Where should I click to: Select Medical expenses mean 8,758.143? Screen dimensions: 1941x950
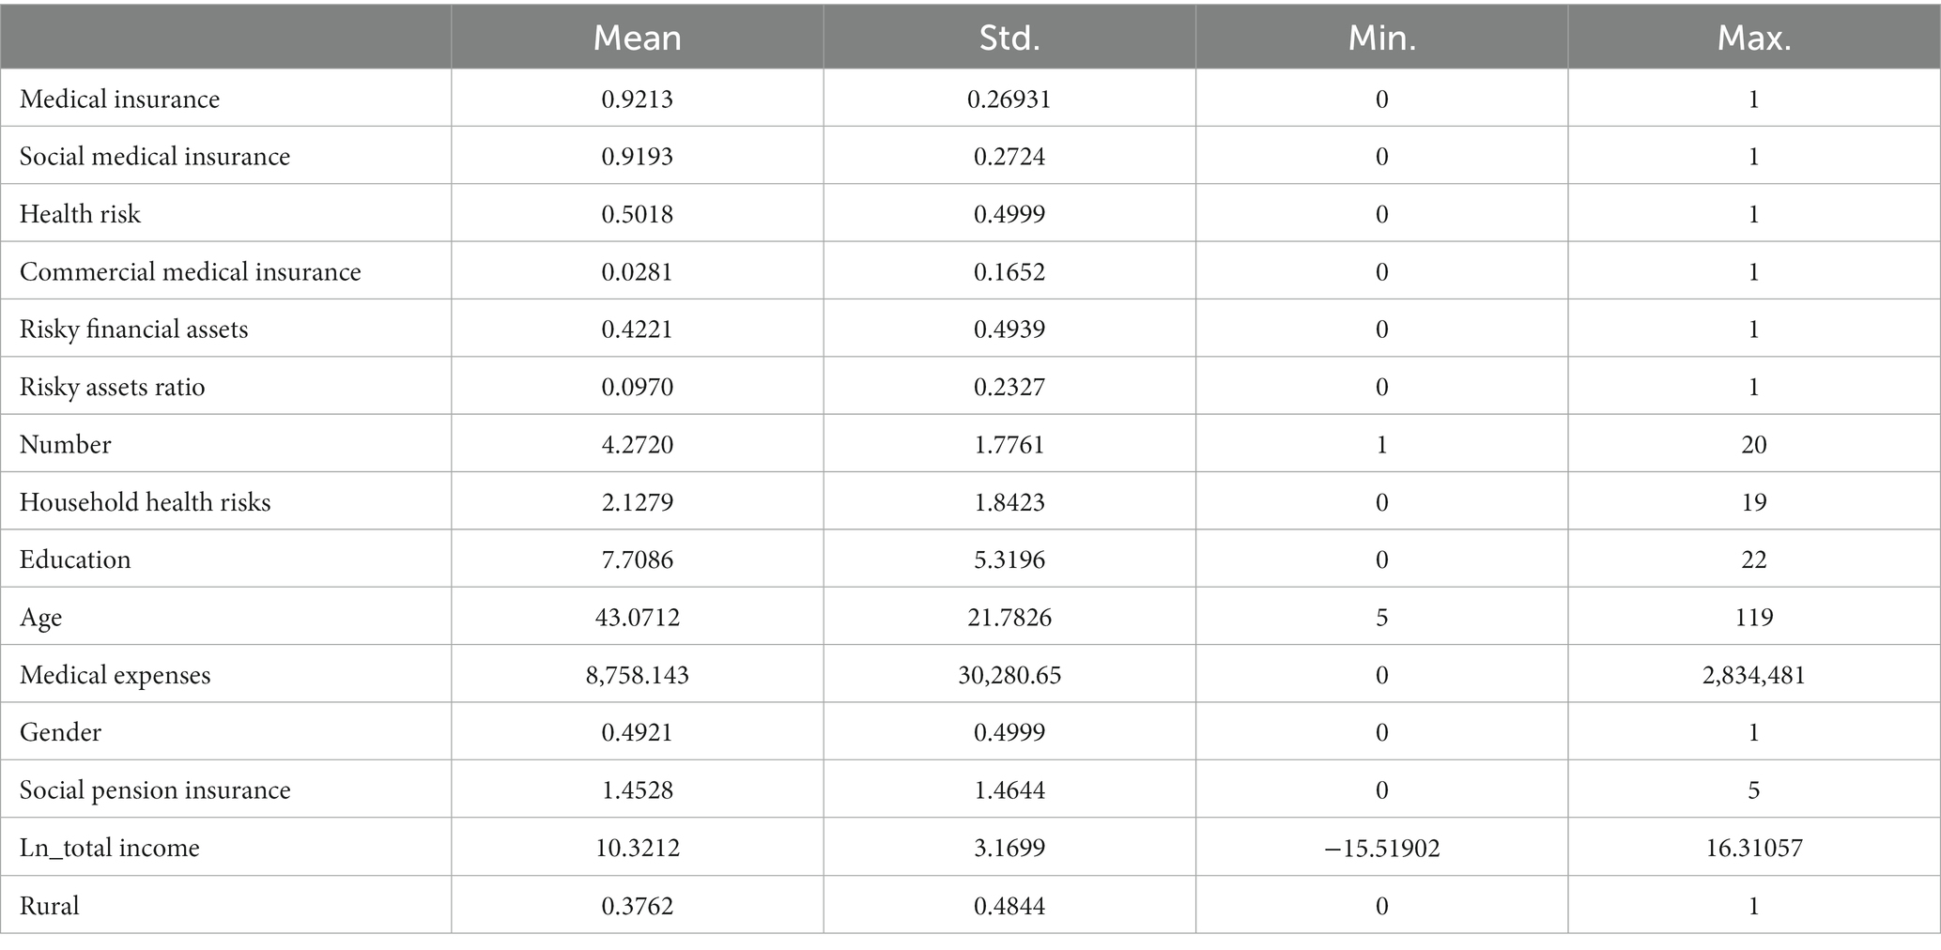pyautogui.click(x=637, y=675)
